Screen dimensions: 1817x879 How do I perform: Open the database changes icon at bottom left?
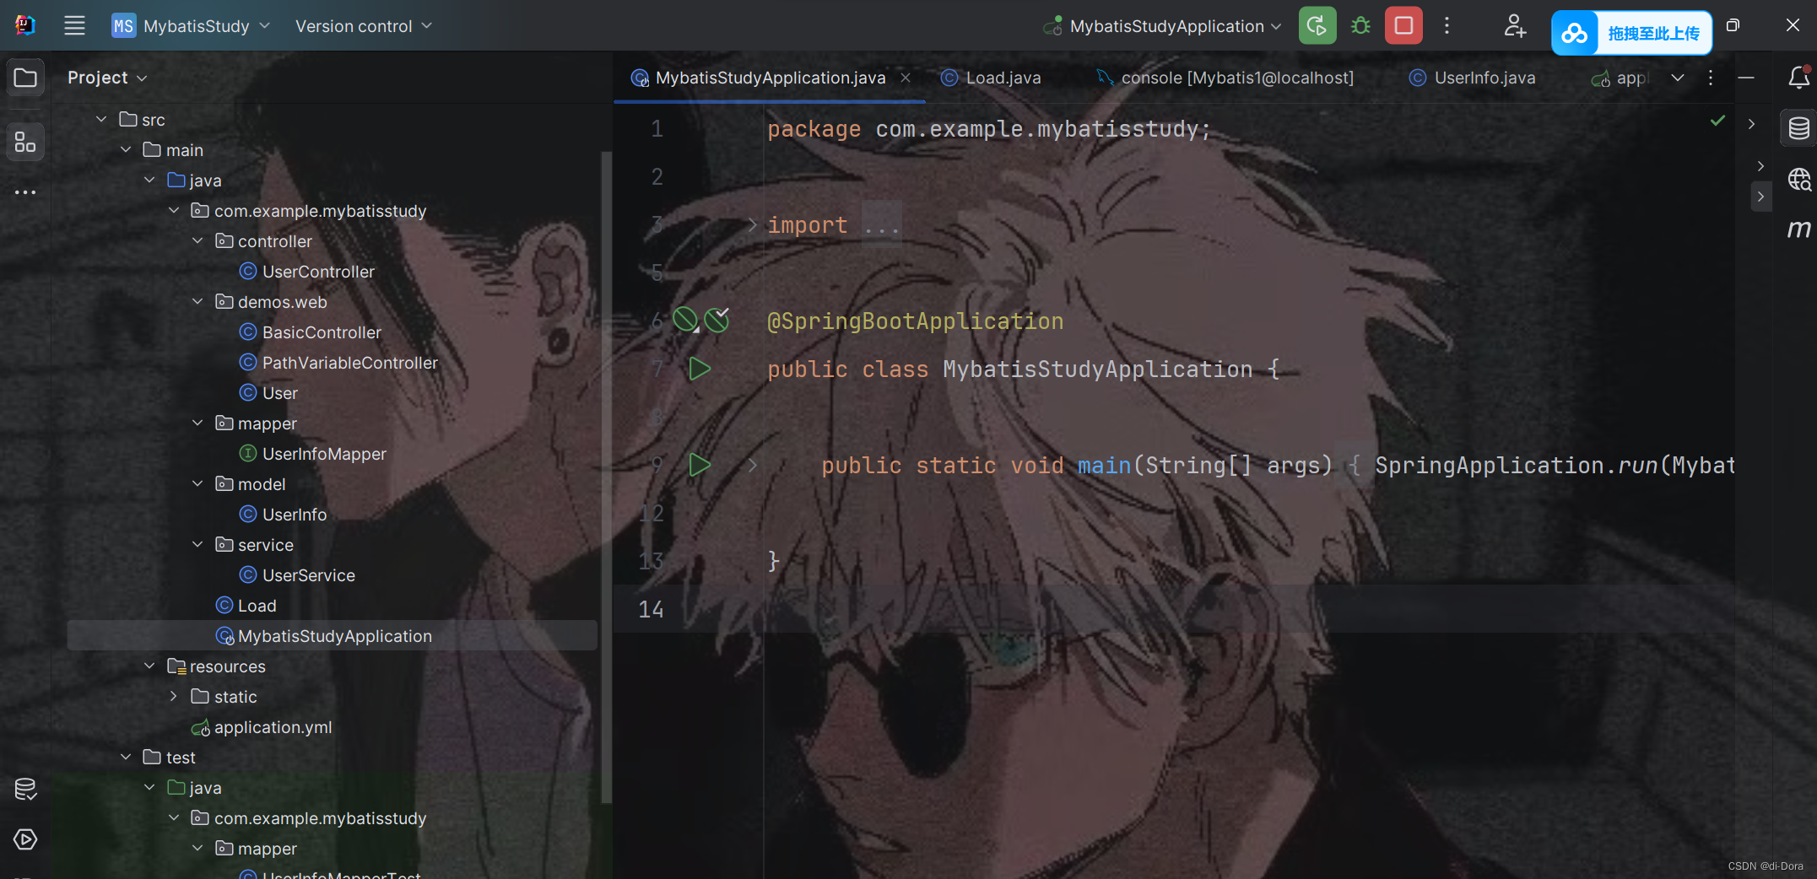[25, 789]
